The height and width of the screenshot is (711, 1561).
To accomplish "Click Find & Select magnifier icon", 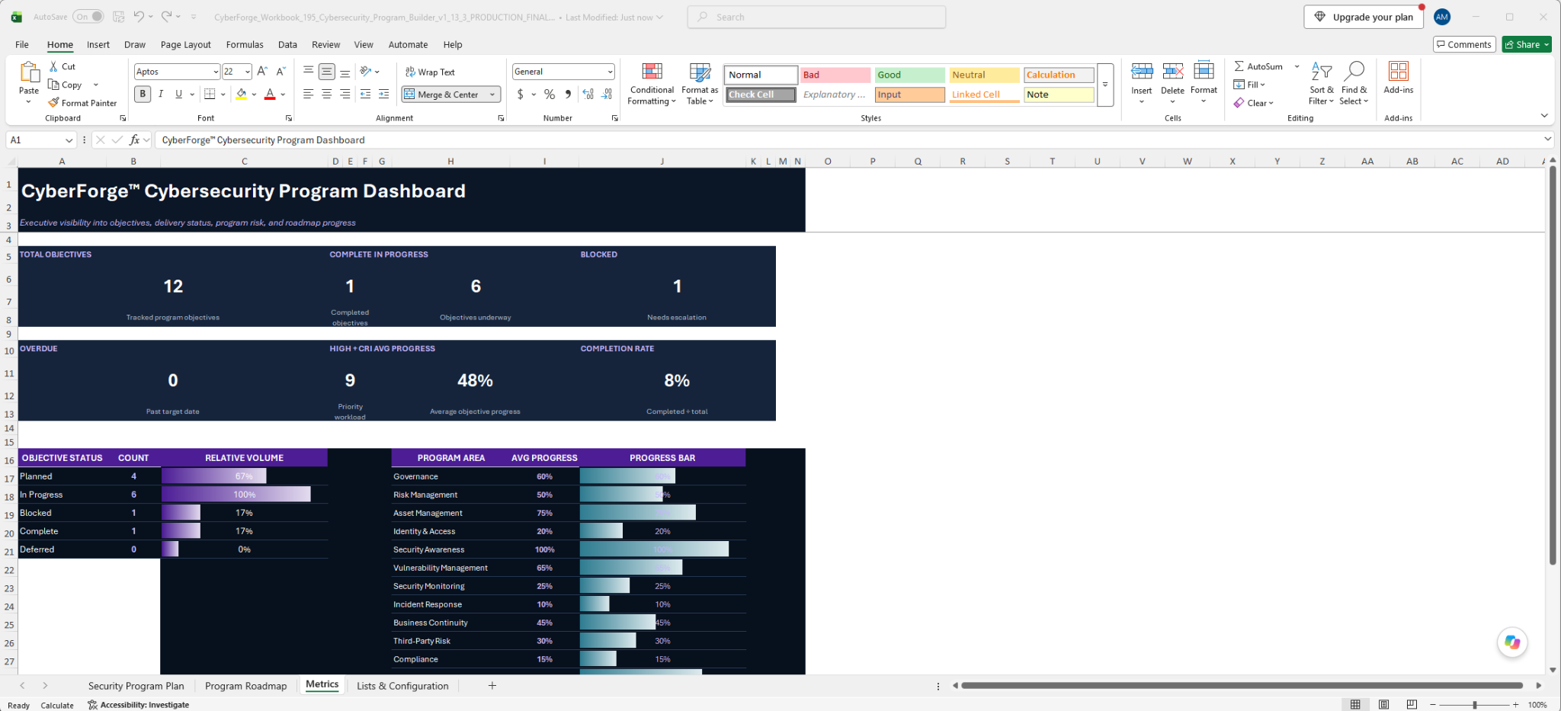I will click(x=1354, y=72).
